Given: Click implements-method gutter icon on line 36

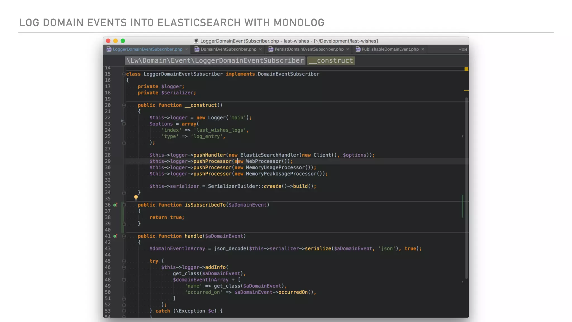Looking at the screenshot, I should tap(115, 205).
